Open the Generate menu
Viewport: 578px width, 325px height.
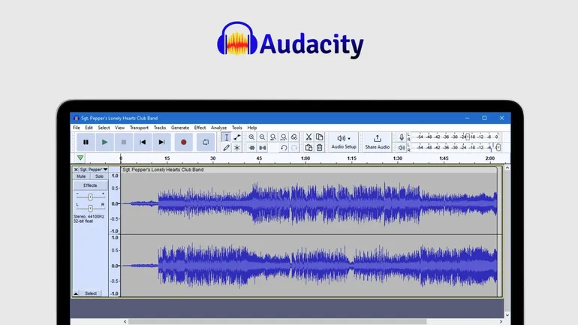(x=180, y=128)
